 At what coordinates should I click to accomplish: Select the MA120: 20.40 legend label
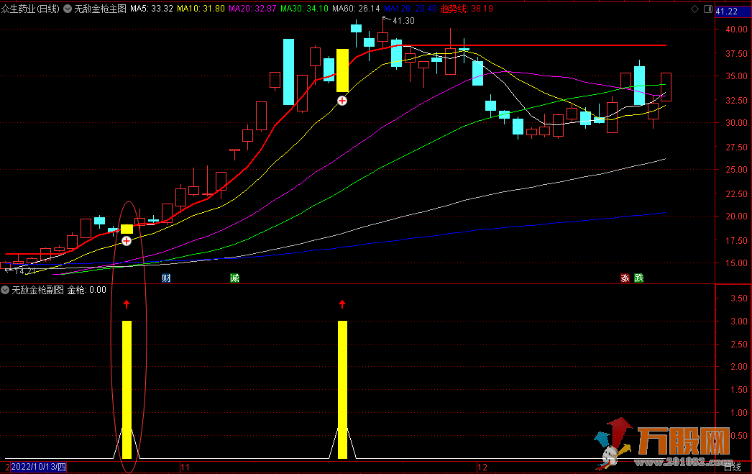point(411,9)
